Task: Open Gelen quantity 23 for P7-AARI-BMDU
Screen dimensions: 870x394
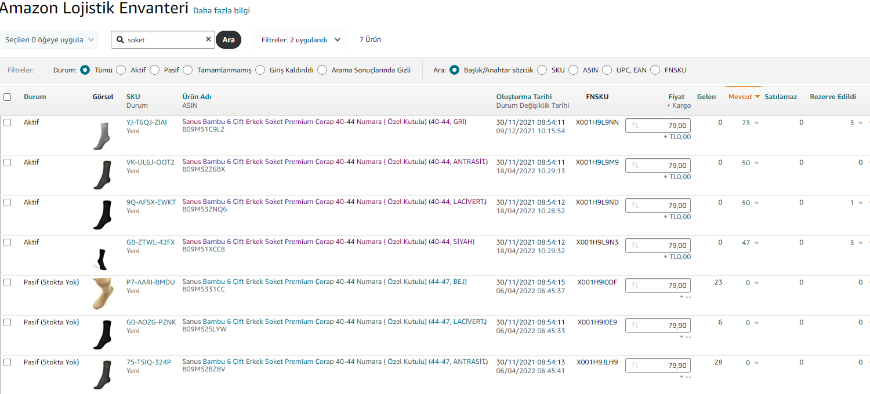Action: pyautogui.click(x=718, y=282)
